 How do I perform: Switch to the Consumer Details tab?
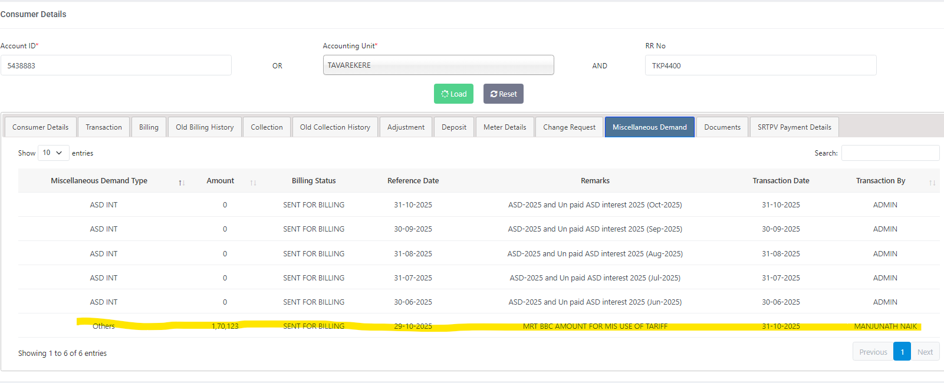point(41,127)
